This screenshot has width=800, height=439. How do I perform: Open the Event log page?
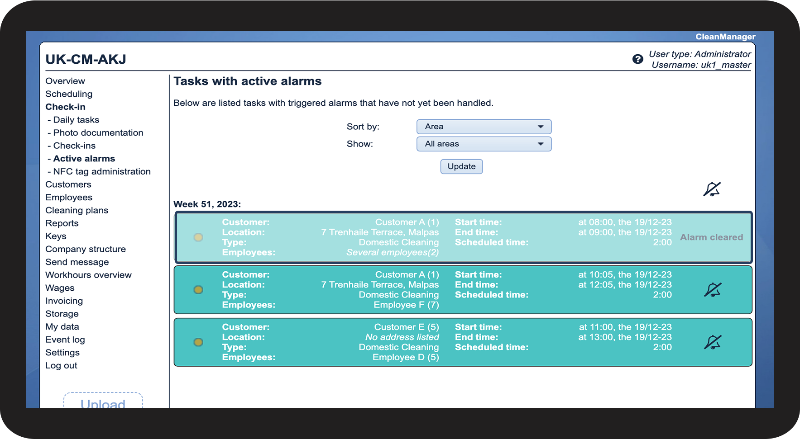tap(65, 340)
